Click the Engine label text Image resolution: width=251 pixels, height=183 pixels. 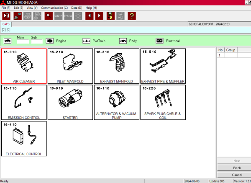click(61, 41)
